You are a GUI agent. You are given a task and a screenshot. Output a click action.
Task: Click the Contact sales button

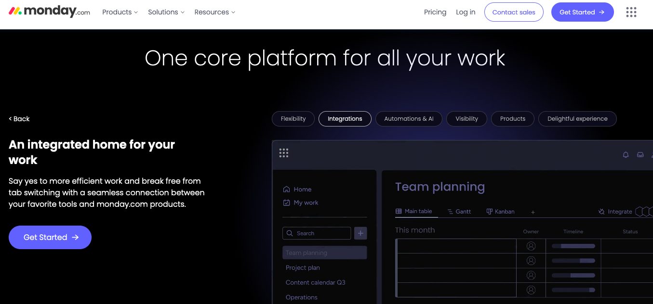[x=514, y=12]
